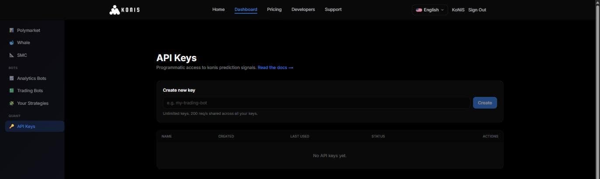Open Polymarket in the sidebar

click(x=35, y=30)
